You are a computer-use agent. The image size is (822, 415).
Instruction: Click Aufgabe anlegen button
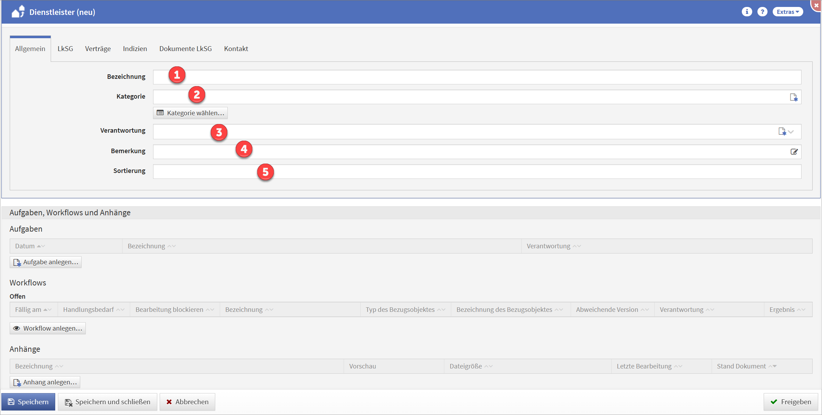46,262
